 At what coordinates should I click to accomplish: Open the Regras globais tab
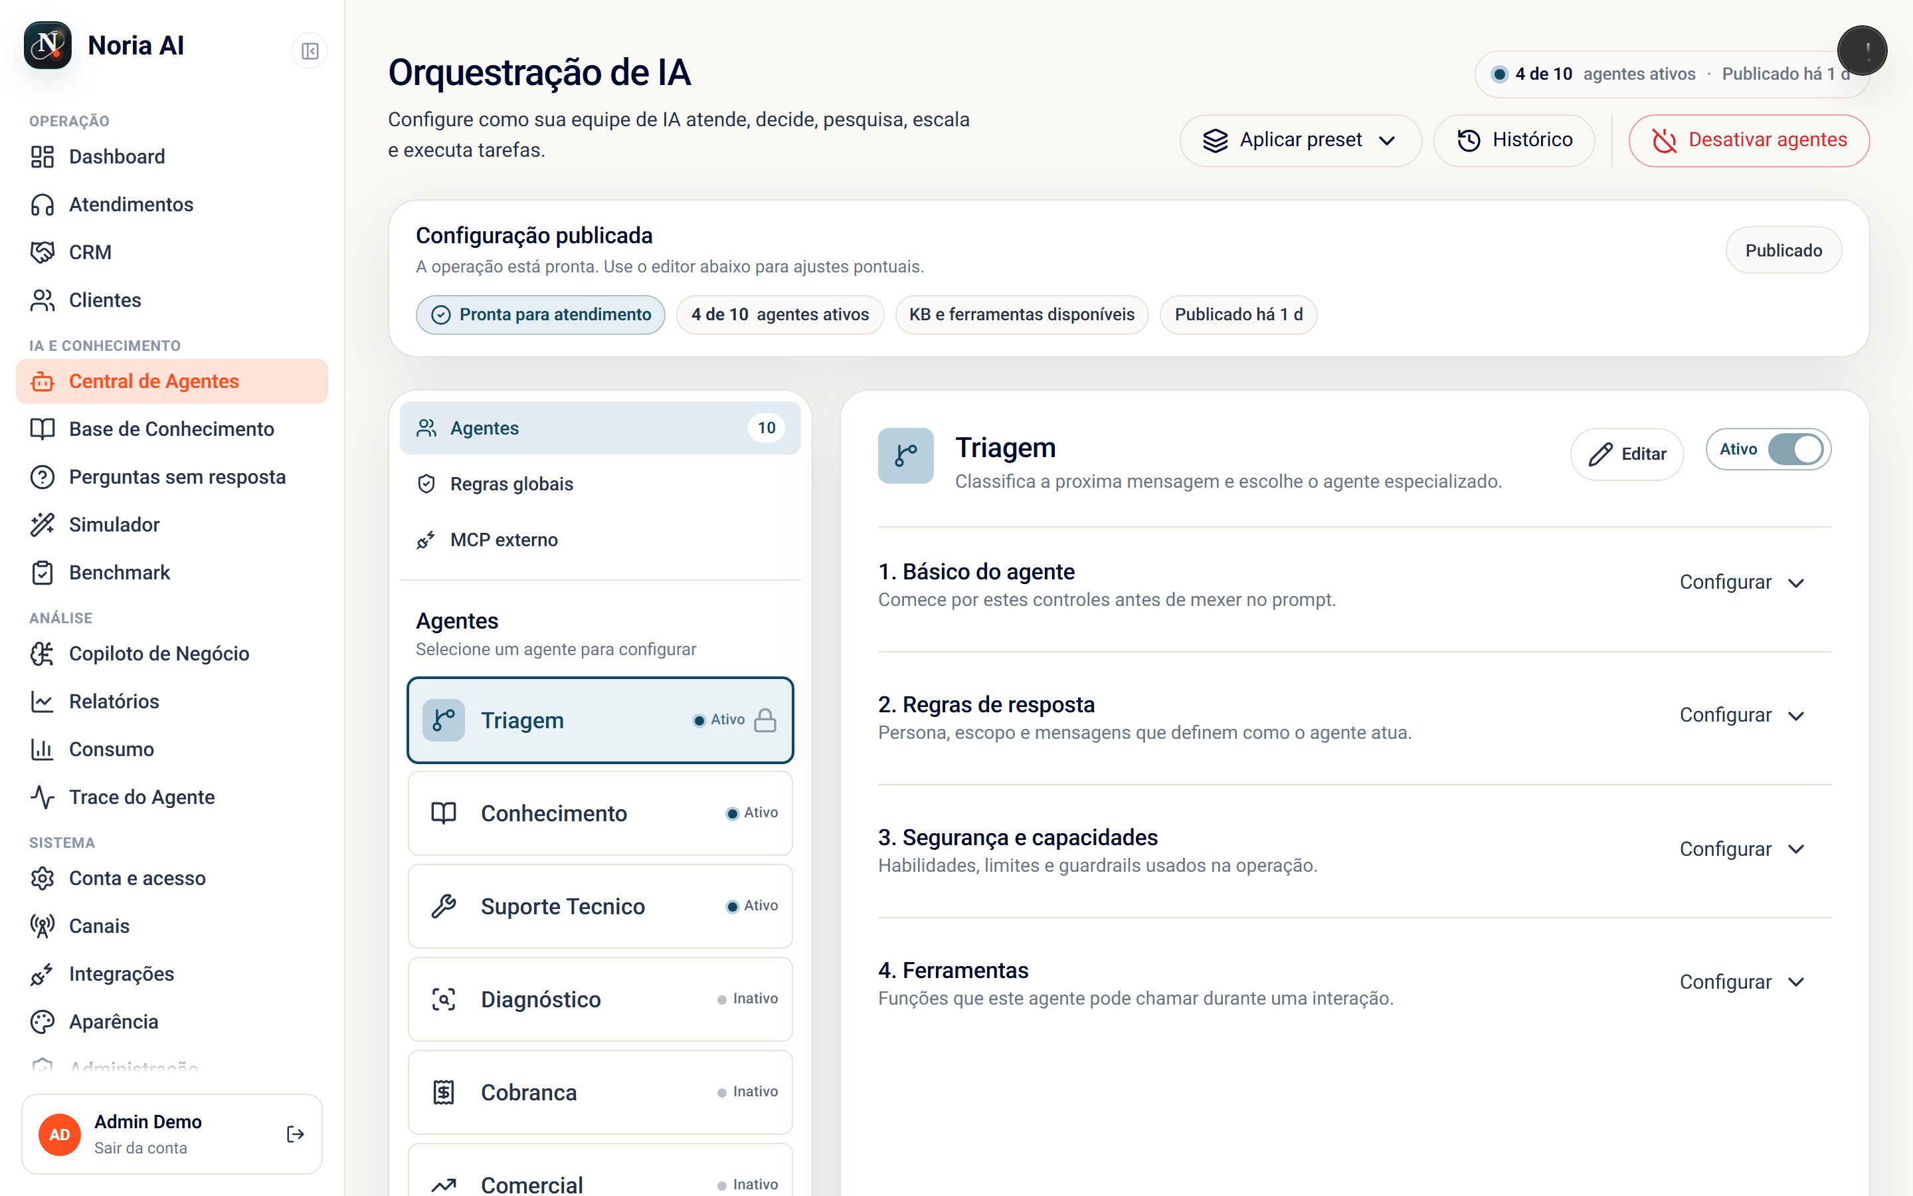tap(600, 484)
